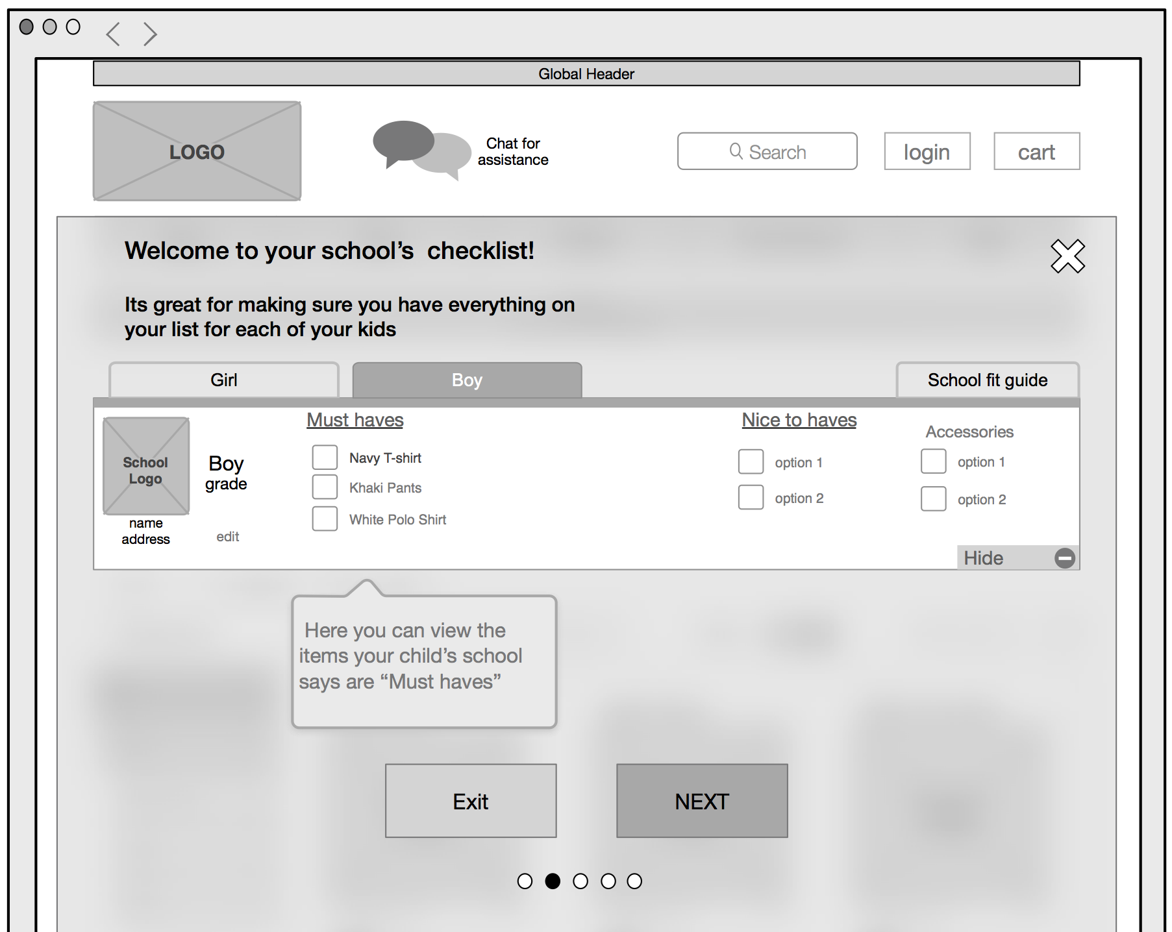Image resolution: width=1172 pixels, height=932 pixels.
Task: Collapse the checklist using Hide
Action: click(984, 558)
